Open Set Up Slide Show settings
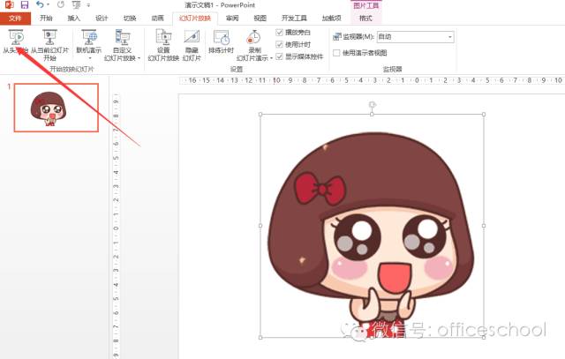This screenshot has height=359, width=565. [163, 45]
